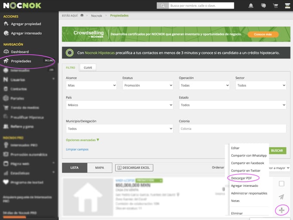Open the Sector dropdown

click(261, 85)
